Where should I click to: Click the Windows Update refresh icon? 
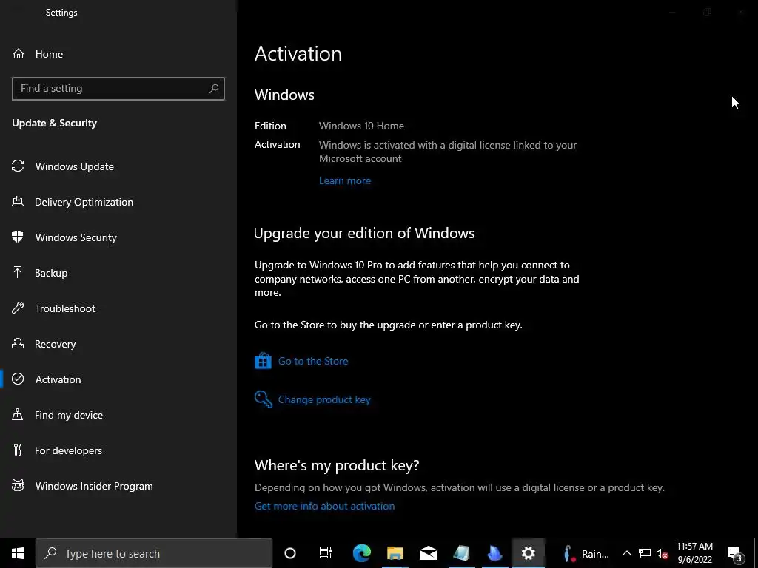[18, 166]
